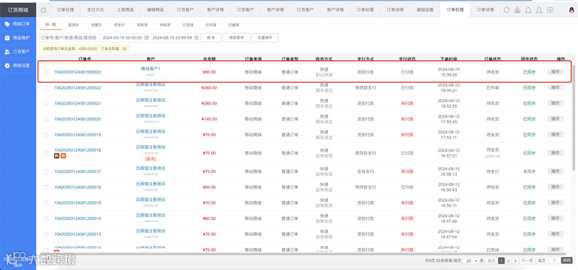Open 操作 menu for order 1042029312408120017
578x270 pixels.
(555, 171)
